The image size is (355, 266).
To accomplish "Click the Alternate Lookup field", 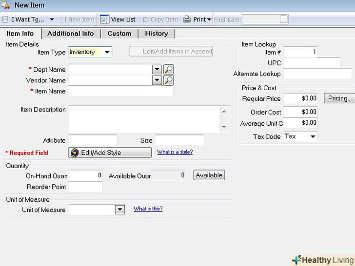I will (x=318, y=74).
